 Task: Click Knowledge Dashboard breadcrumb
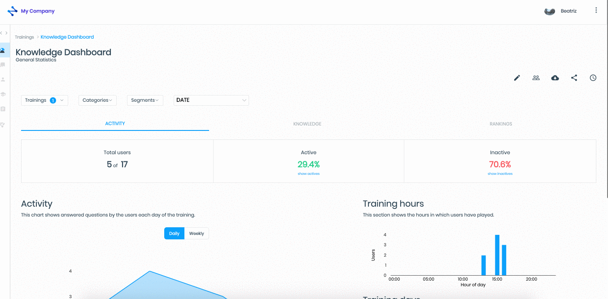pyautogui.click(x=67, y=37)
